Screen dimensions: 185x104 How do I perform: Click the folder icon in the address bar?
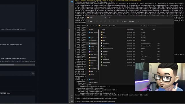click(x=99, y=26)
